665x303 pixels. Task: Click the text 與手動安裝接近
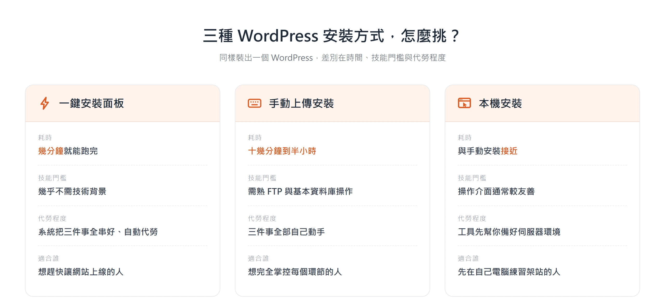[x=488, y=151]
